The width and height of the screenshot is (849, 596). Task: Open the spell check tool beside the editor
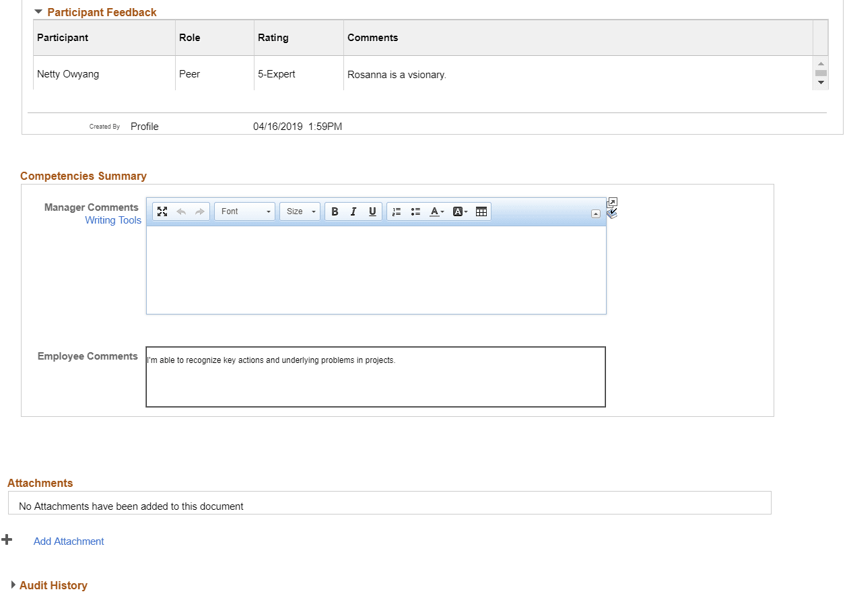[612, 213]
